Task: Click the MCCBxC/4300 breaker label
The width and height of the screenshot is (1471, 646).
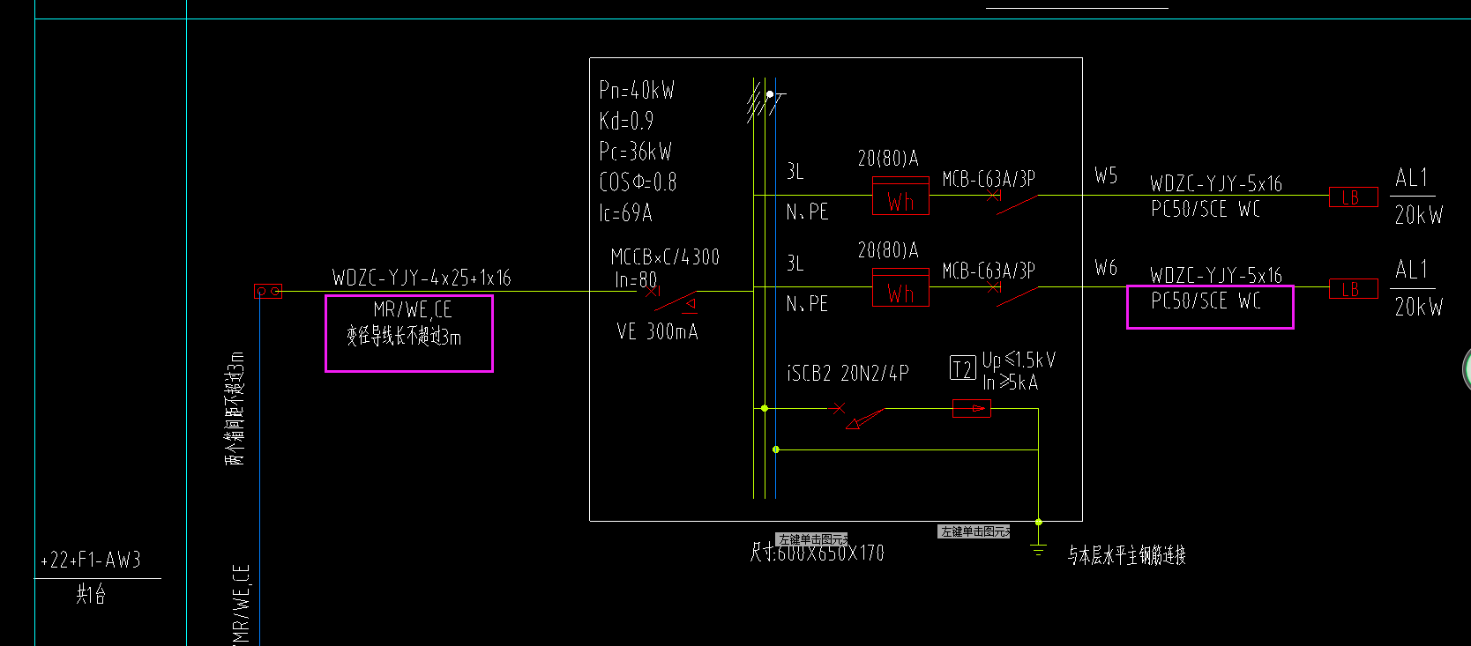Action: 665,257
